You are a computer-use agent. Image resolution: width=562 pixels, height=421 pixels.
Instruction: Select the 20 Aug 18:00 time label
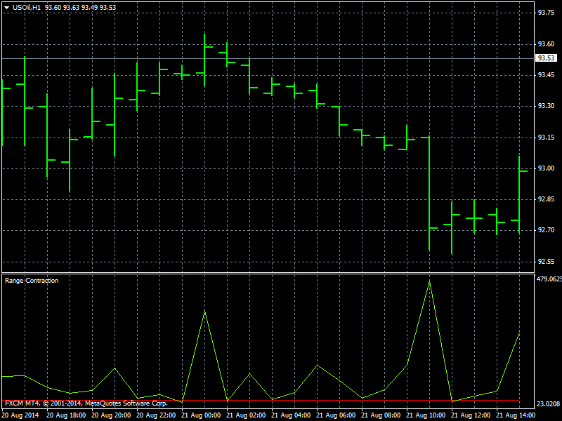(x=66, y=415)
